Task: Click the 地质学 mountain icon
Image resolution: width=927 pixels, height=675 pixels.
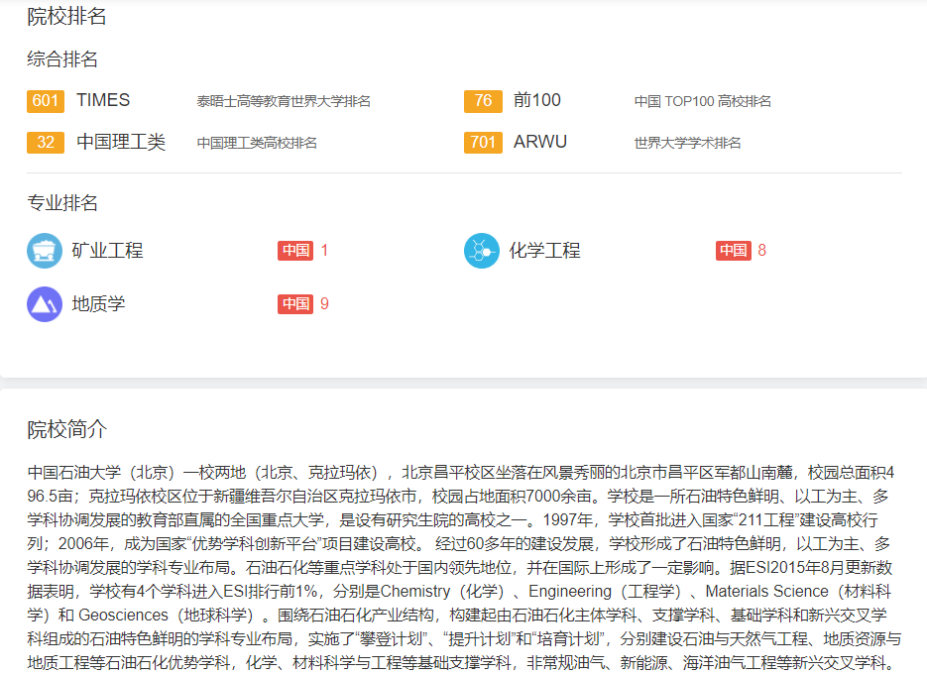Action: click(45, 304)
